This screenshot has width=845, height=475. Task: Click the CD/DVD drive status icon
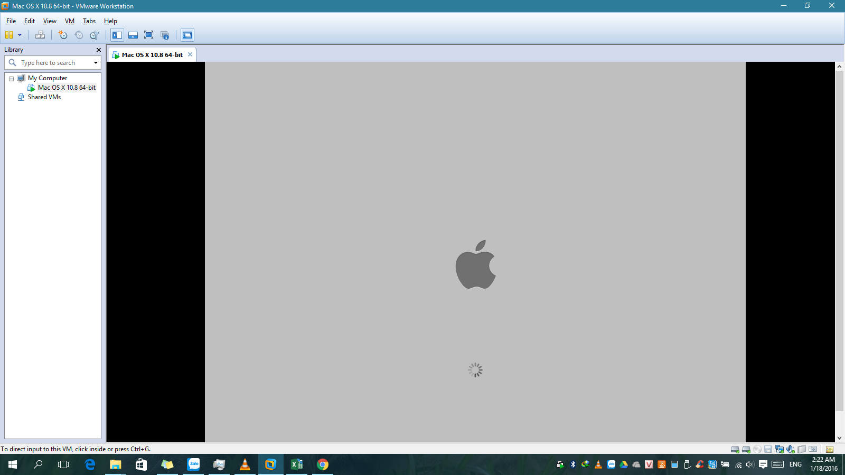click(x=757, y=449)
